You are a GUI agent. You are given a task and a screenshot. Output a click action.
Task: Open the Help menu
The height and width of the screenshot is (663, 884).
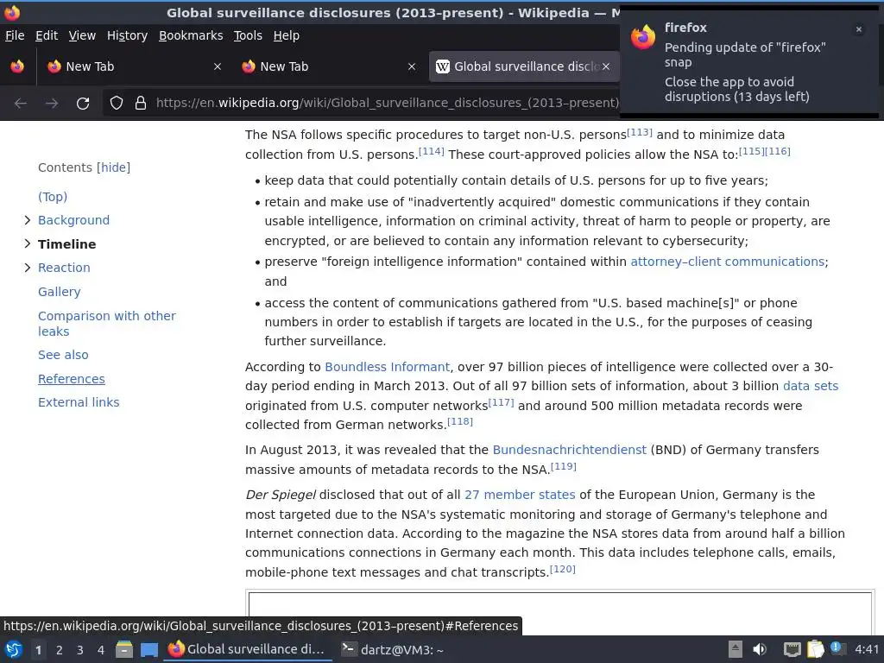click(287, 35)
